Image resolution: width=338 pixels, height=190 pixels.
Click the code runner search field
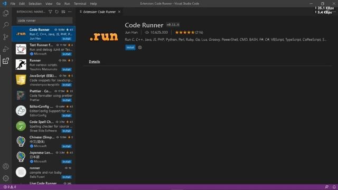44,21
